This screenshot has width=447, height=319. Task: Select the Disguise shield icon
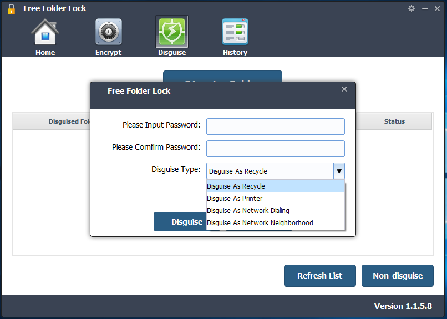171,32
